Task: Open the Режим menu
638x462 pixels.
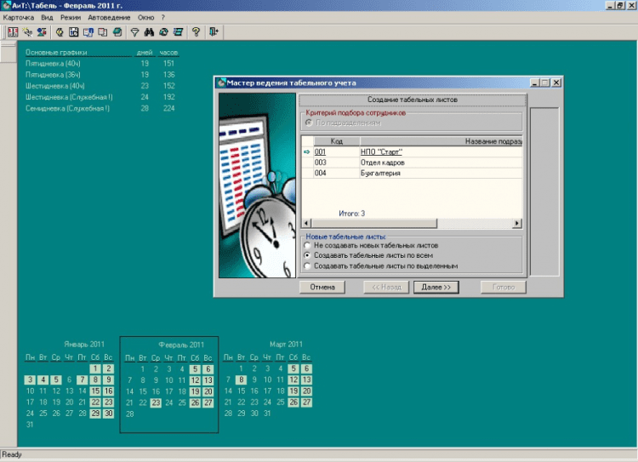Action: pos(71,17)
